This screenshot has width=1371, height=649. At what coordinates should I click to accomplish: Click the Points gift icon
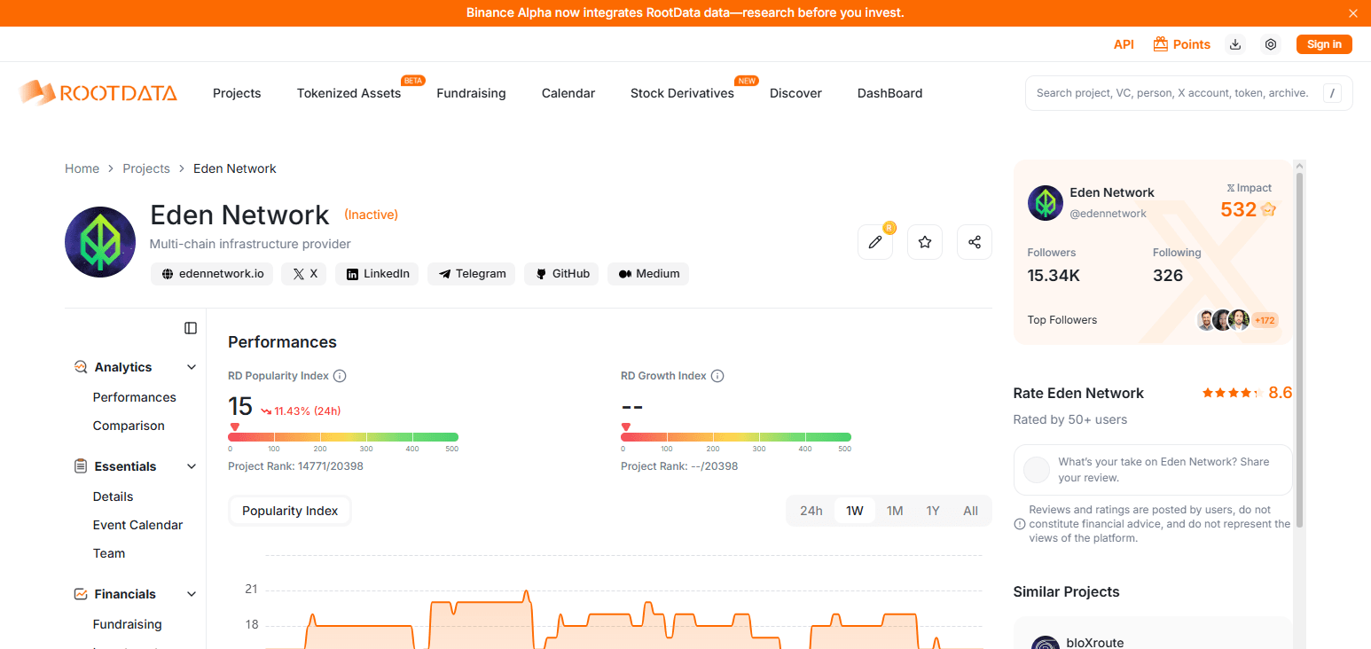1160,44
